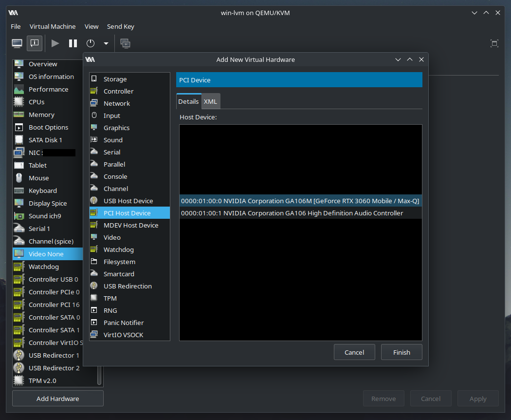Screen dimensions: 511x420
Task: Select Input hardware type
Action: pyautogui.click(x=130, y=115)
